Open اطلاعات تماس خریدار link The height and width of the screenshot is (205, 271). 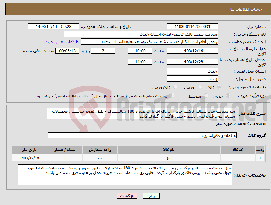61,42
